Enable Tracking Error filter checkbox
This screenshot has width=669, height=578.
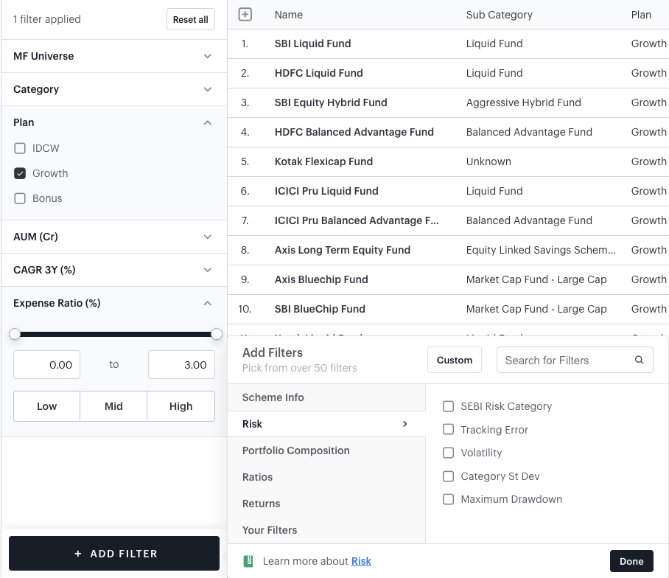click(449, 429)
